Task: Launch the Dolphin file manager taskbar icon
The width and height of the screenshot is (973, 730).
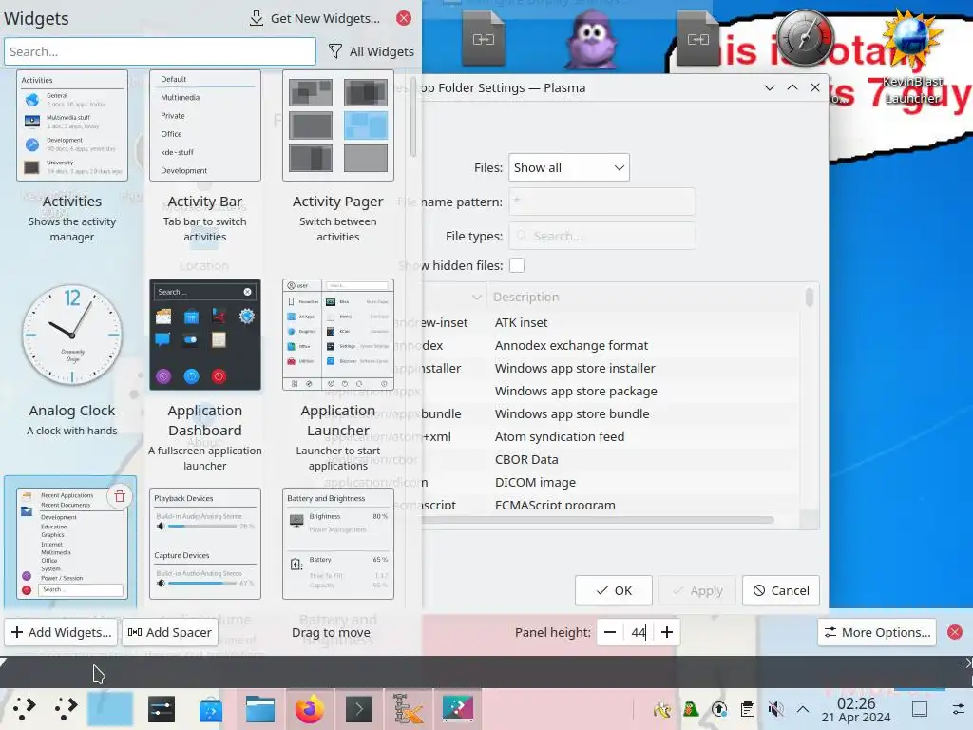Action: pyautogui.click(x=259, y=708)
